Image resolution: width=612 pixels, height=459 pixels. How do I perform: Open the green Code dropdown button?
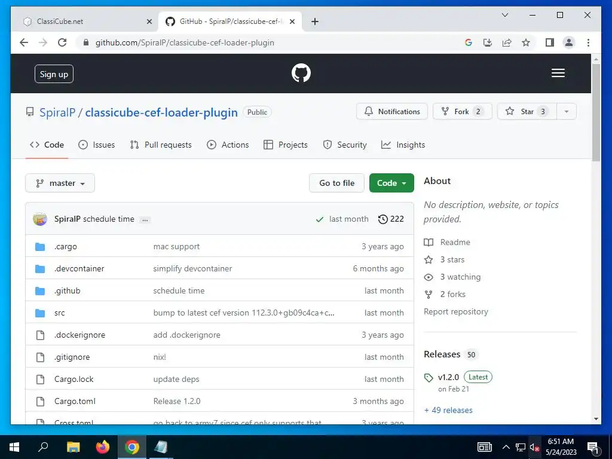tap(391, 183)
